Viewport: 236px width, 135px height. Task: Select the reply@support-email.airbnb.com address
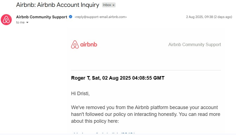pos(101,17)
